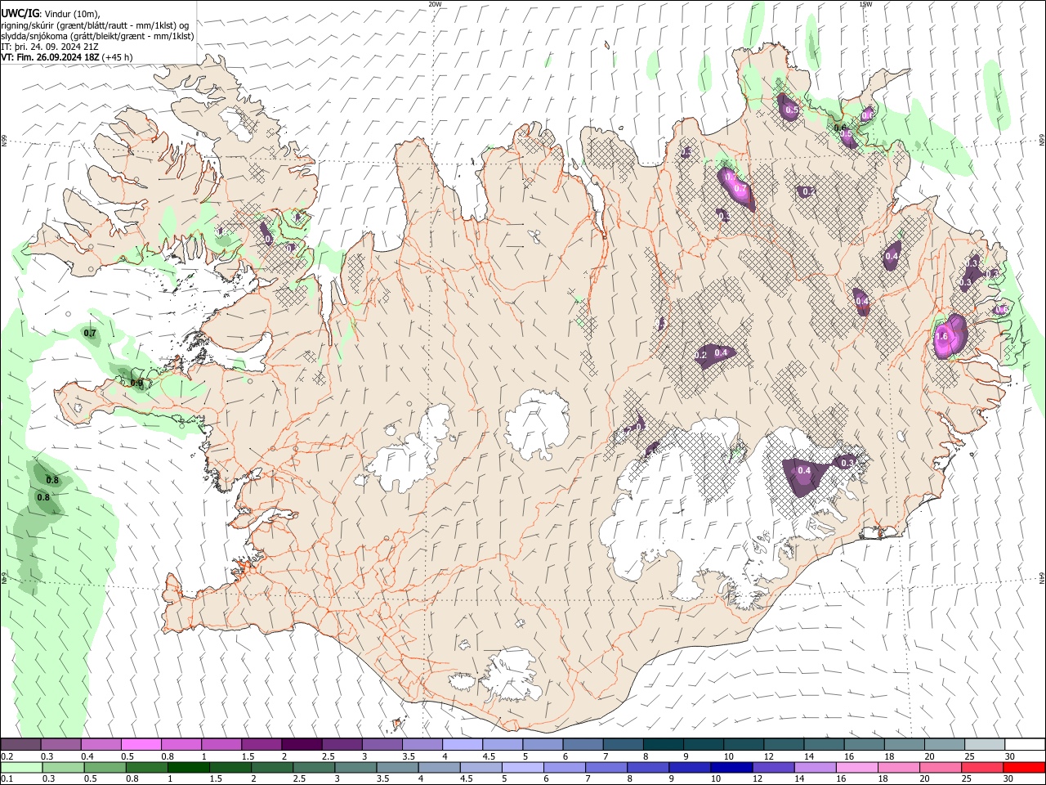Select the medium green 0.8 swatch in lower legend
The height and width of the screenshot is (785, 1046).
146,767
